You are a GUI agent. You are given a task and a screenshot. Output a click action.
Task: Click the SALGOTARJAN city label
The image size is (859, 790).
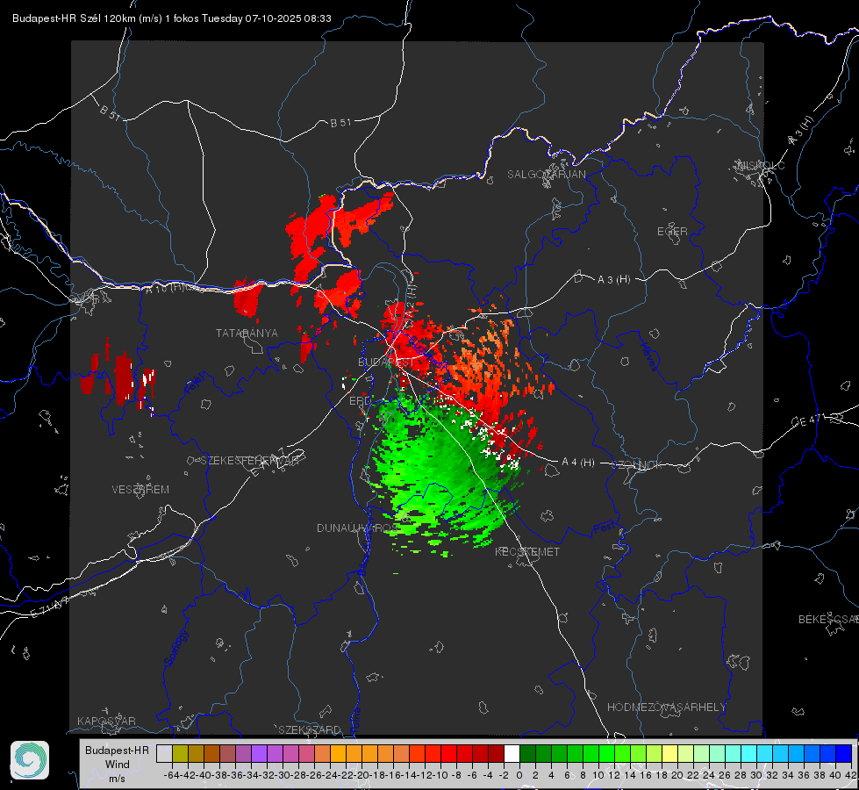(546, 175)
